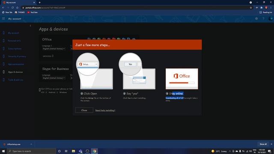Open Cortana from the taskbar

(x=59, y=151)
